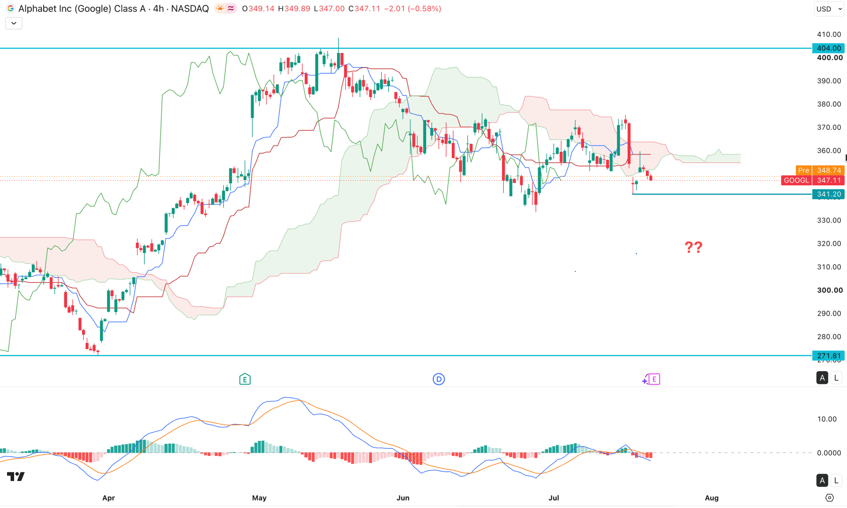Click the red ?? text annotation
The height and width of the screenshot is (508, 847).
[693, 247]
